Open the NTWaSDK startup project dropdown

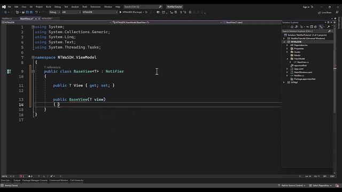click(100, 12)
